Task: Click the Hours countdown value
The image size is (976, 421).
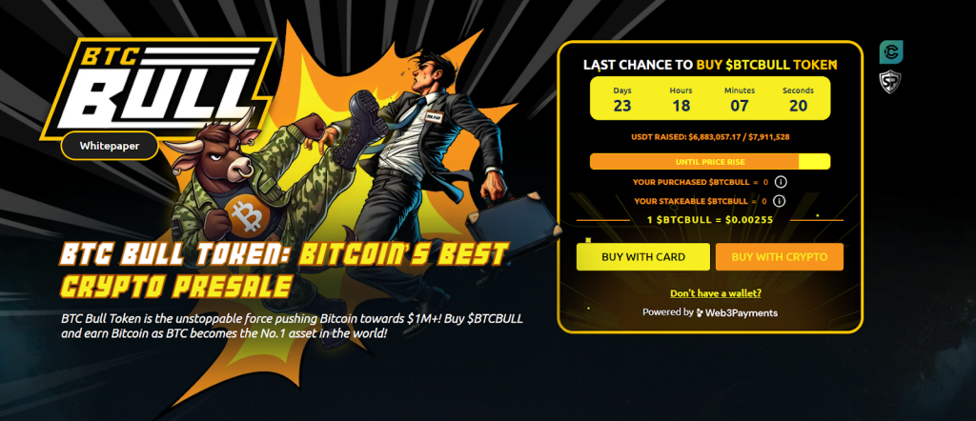Action: 681,106
